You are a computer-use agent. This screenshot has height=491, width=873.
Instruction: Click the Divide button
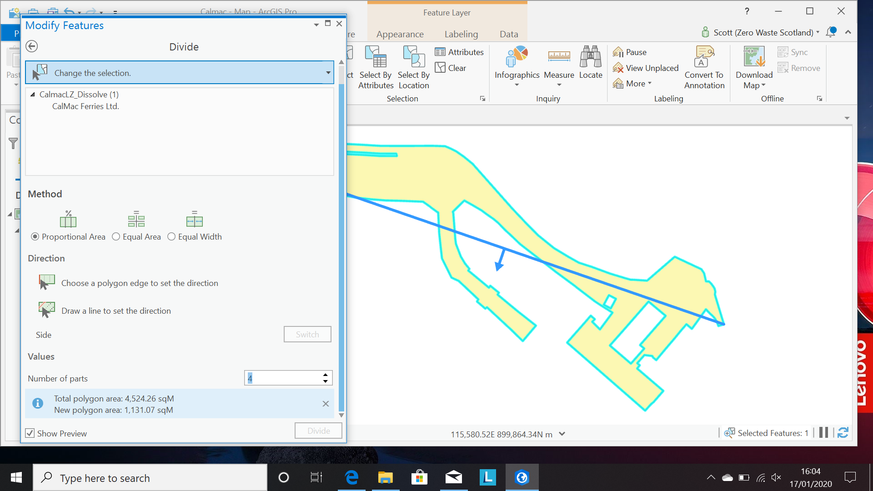point(318,430)
